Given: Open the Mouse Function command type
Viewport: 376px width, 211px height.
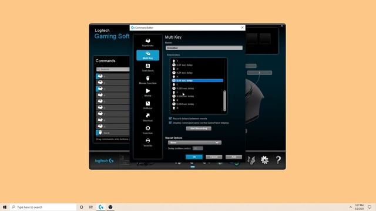Looking at the screenshot, I should pyautogui.click(x=147, y=80).
